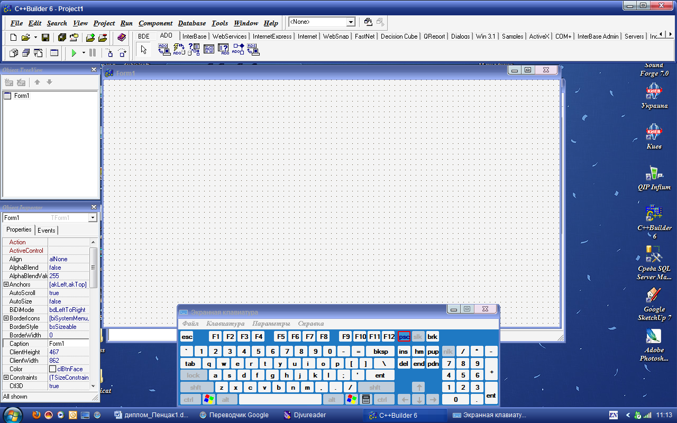
Task: Select the ADOCommand component
Action: [x=179, y=50]
